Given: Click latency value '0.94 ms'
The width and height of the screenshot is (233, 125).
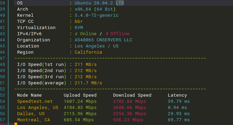Looking at the screenshot, I should coord(177,108).
